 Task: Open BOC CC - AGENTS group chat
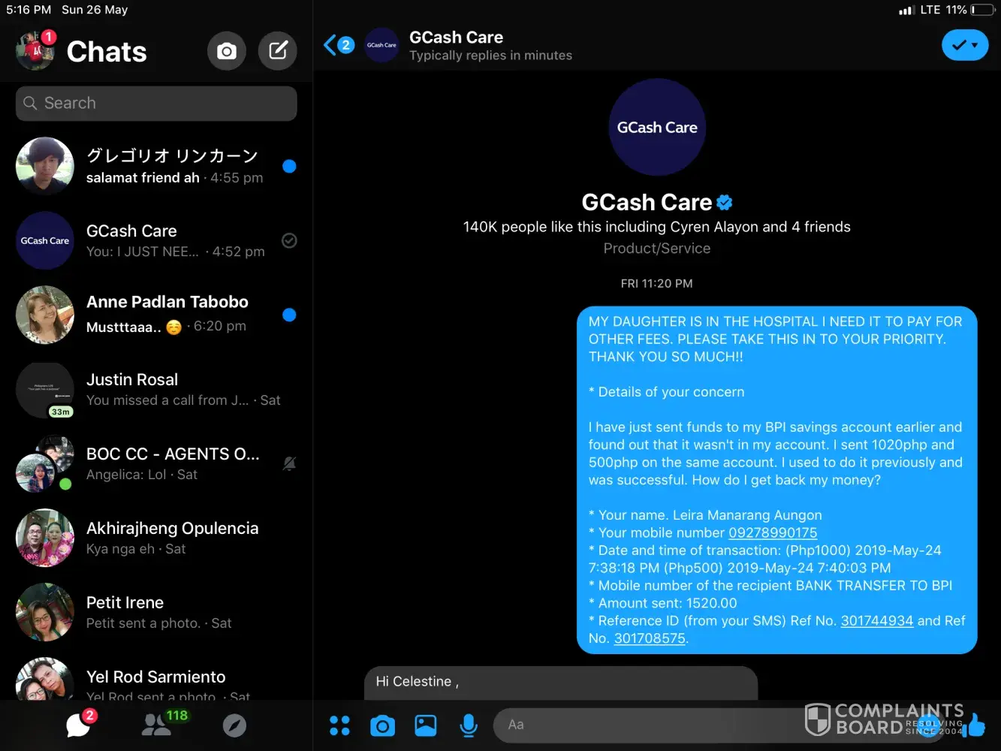156,463
